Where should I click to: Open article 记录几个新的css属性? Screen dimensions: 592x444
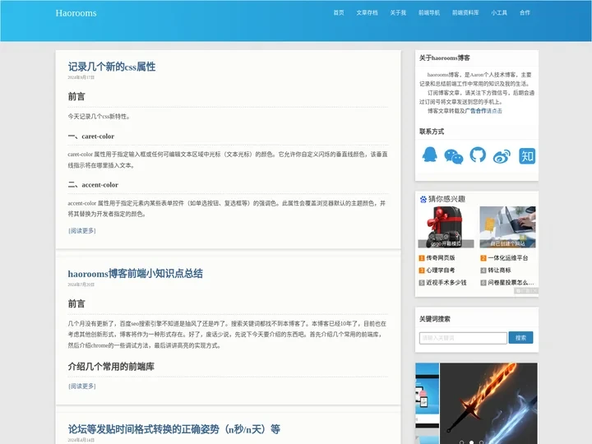pos(112,67)
